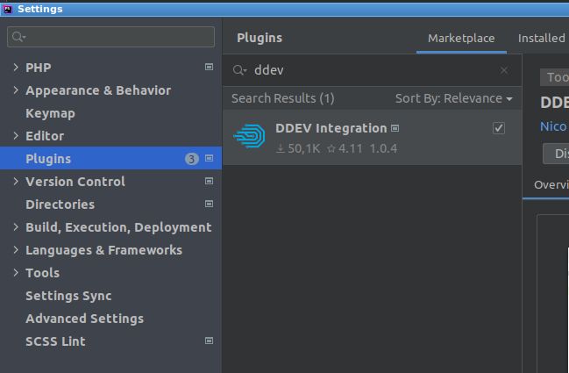Screen dimensions: 569x373
Task: Click the project-level icon beside Directories
Action: point(209,204)
